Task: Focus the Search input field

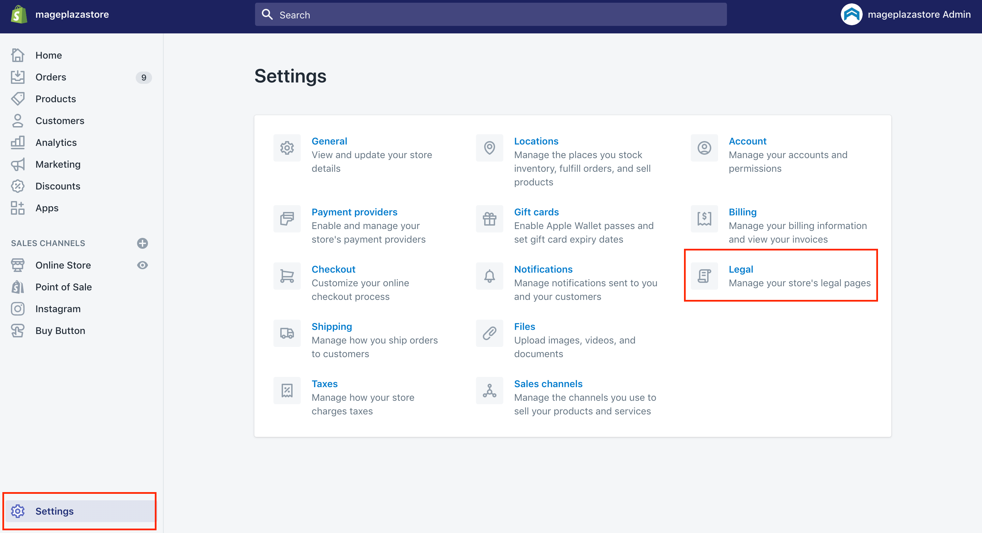Action: (491, 14)
